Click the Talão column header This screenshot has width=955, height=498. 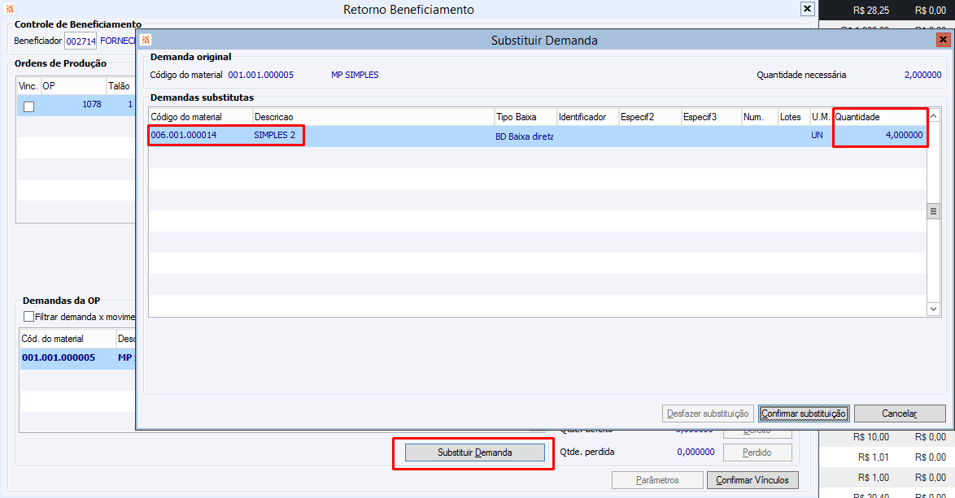120,86
